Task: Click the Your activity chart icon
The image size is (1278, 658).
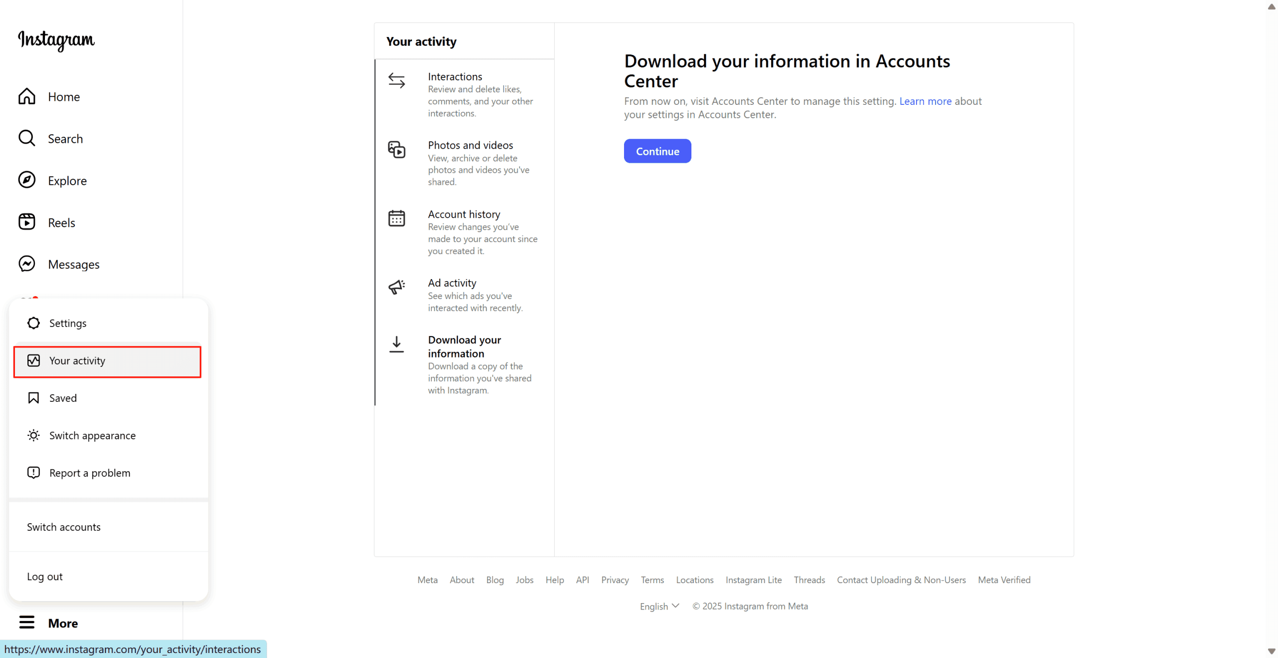Action: pos(33,360)
